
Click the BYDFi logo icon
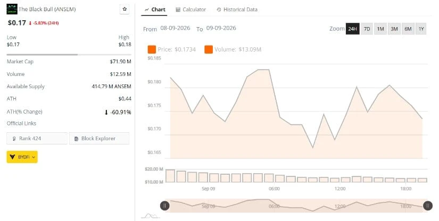(x=12, y=157)
